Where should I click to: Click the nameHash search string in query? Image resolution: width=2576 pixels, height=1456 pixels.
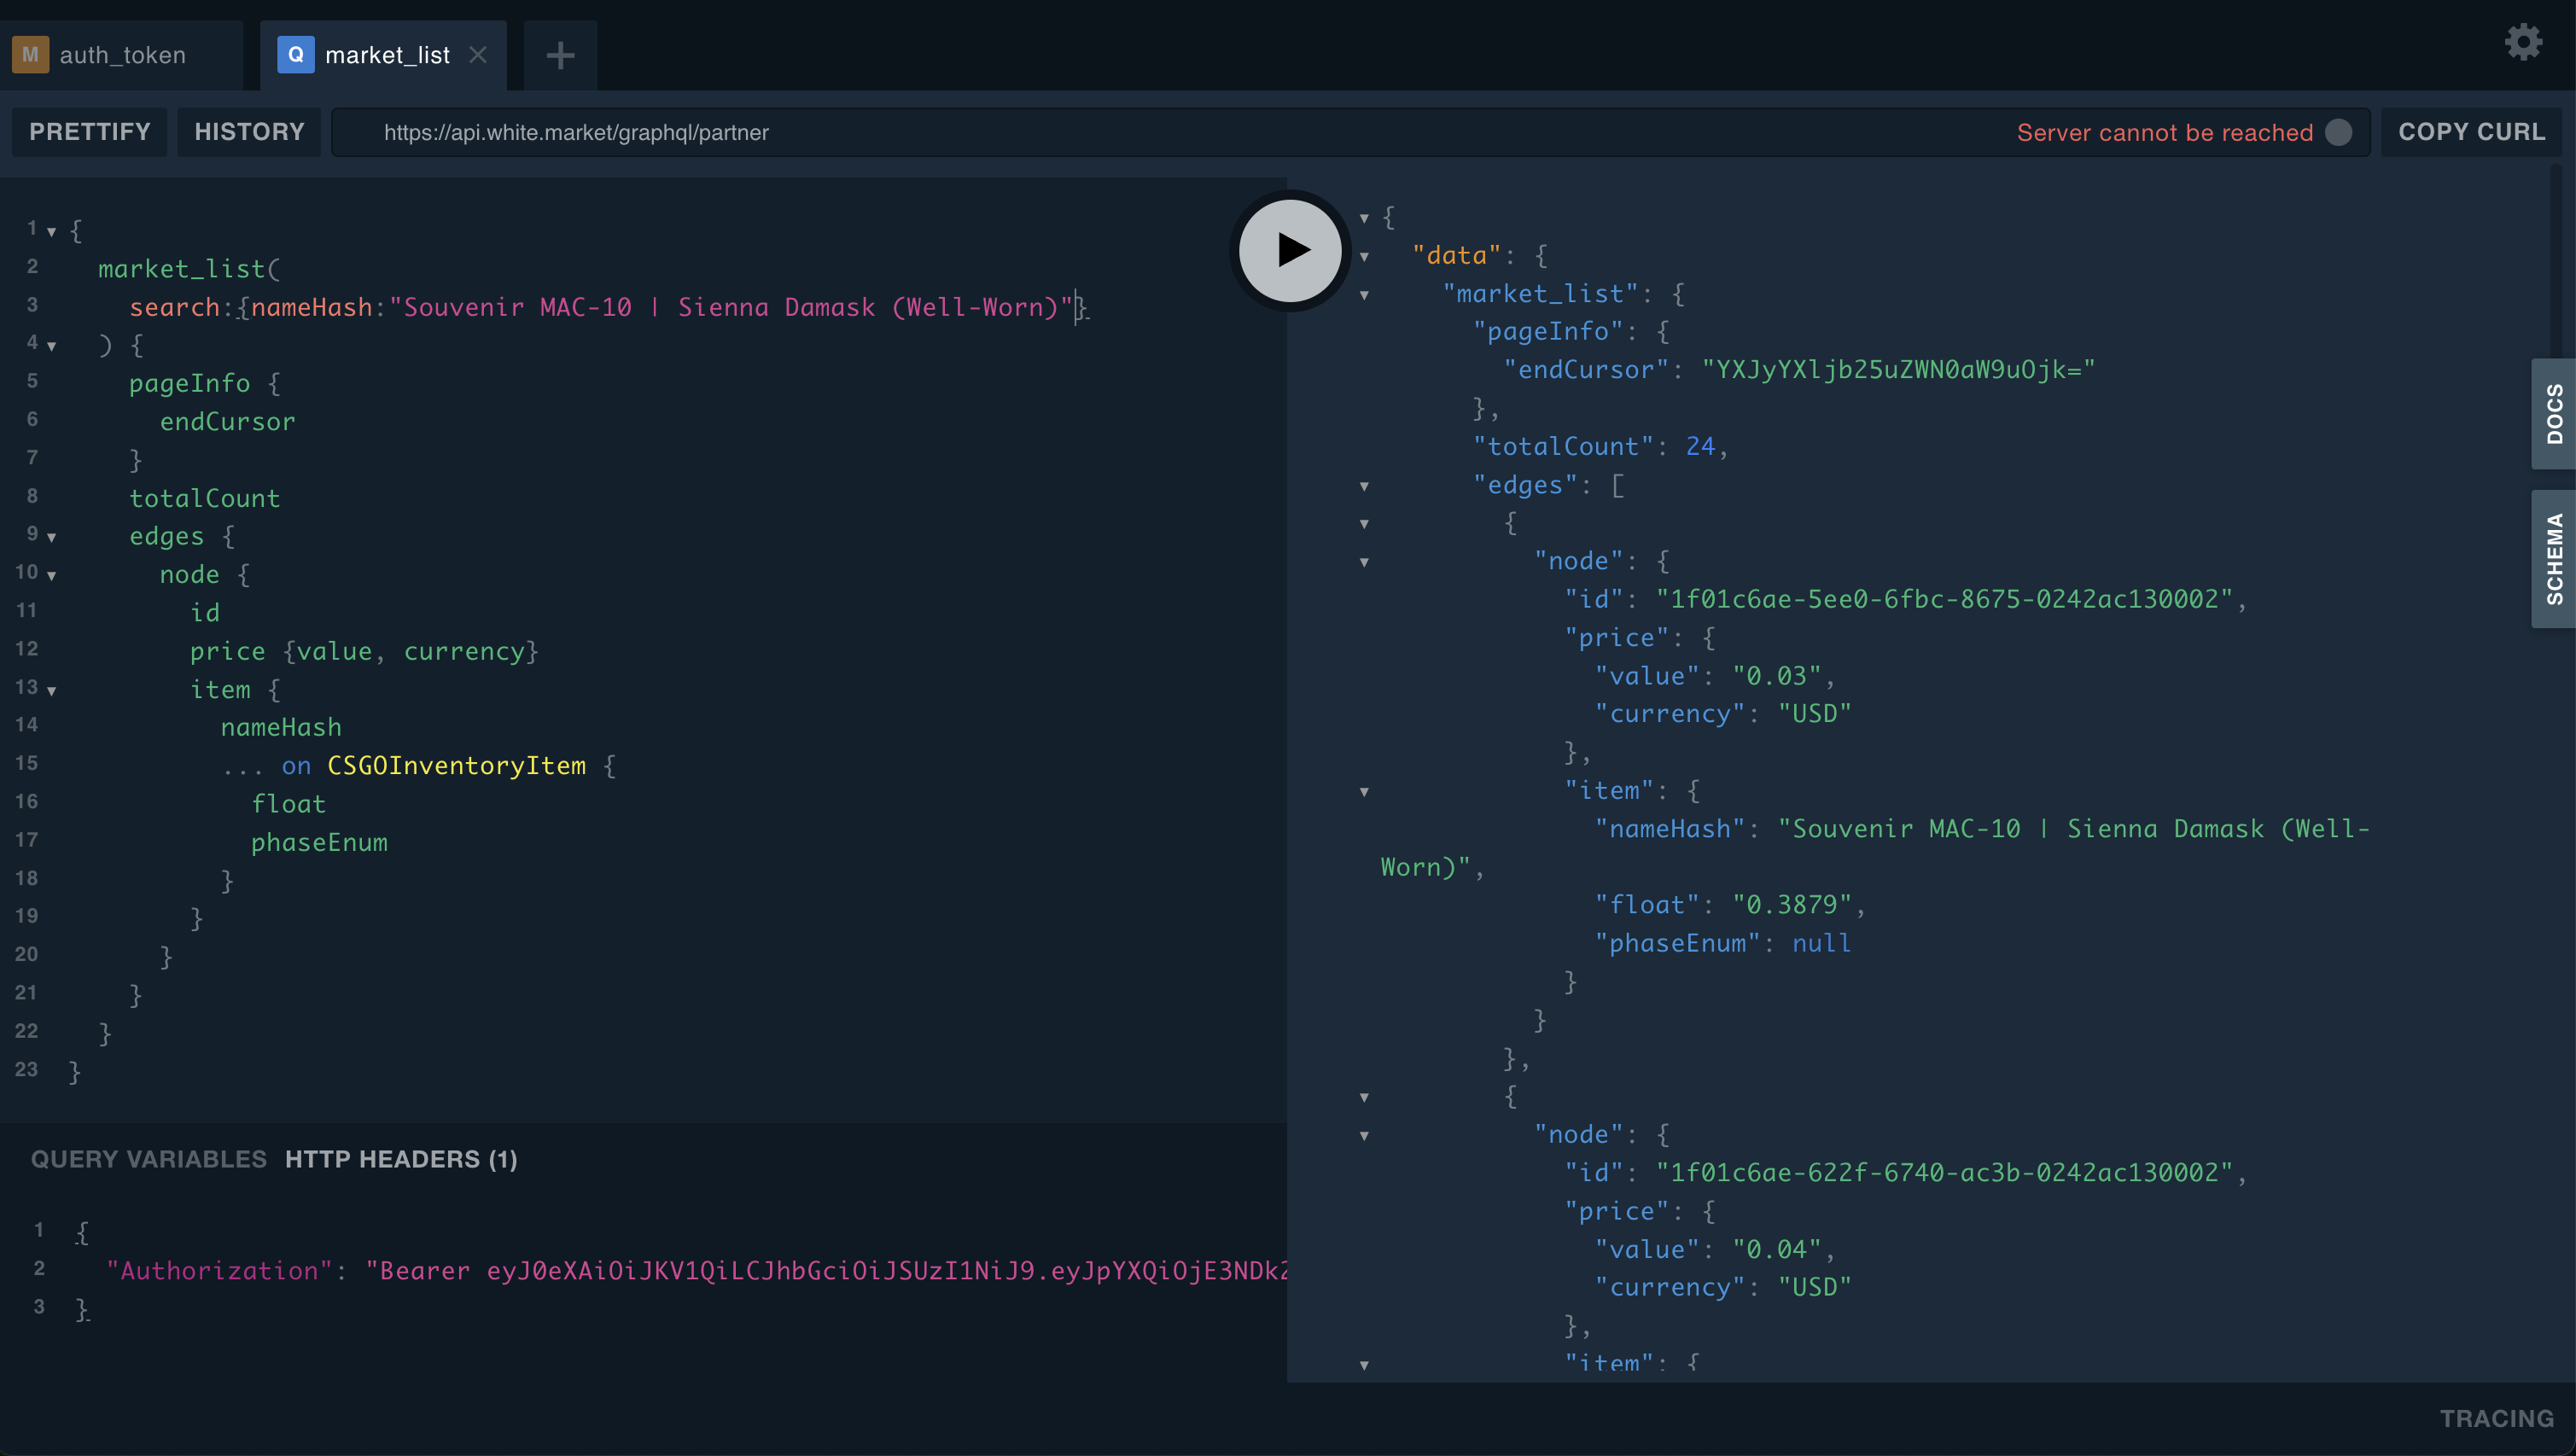(731, 307)
